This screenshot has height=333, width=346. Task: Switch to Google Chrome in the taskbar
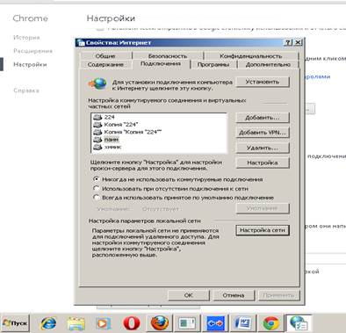(x=271, y=323)
